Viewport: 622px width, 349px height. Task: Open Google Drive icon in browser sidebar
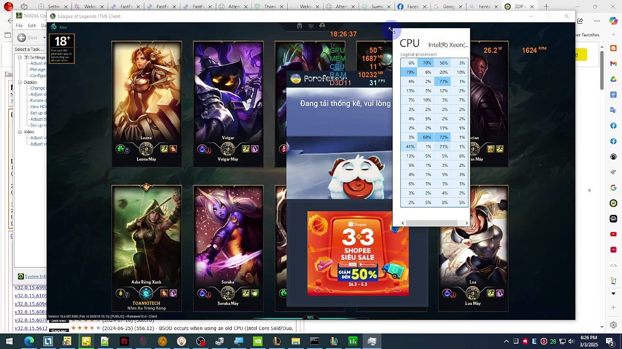[613, 79]
